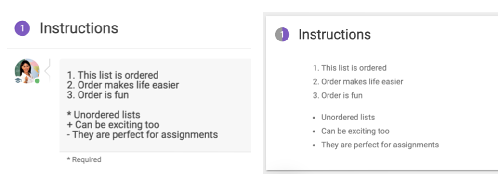The height and width of the screenshot is (185, 498).
Task: Click '+ Can be exciting too' line
Action: pyautogui.click(x=113, y=125)
